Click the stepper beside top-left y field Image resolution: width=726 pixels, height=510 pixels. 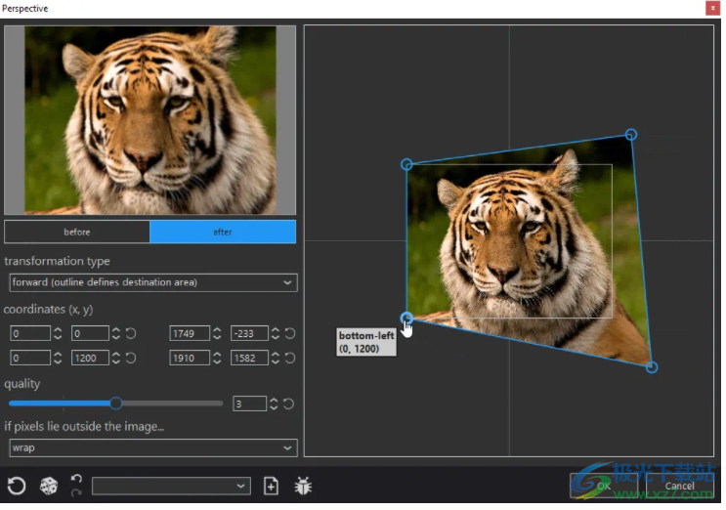coord(116,333)
